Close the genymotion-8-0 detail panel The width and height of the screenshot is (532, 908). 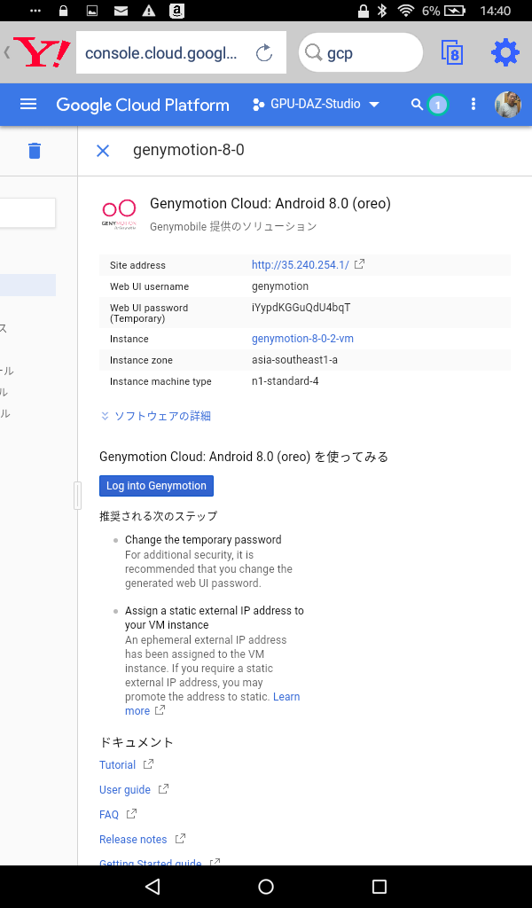[103, 151]
